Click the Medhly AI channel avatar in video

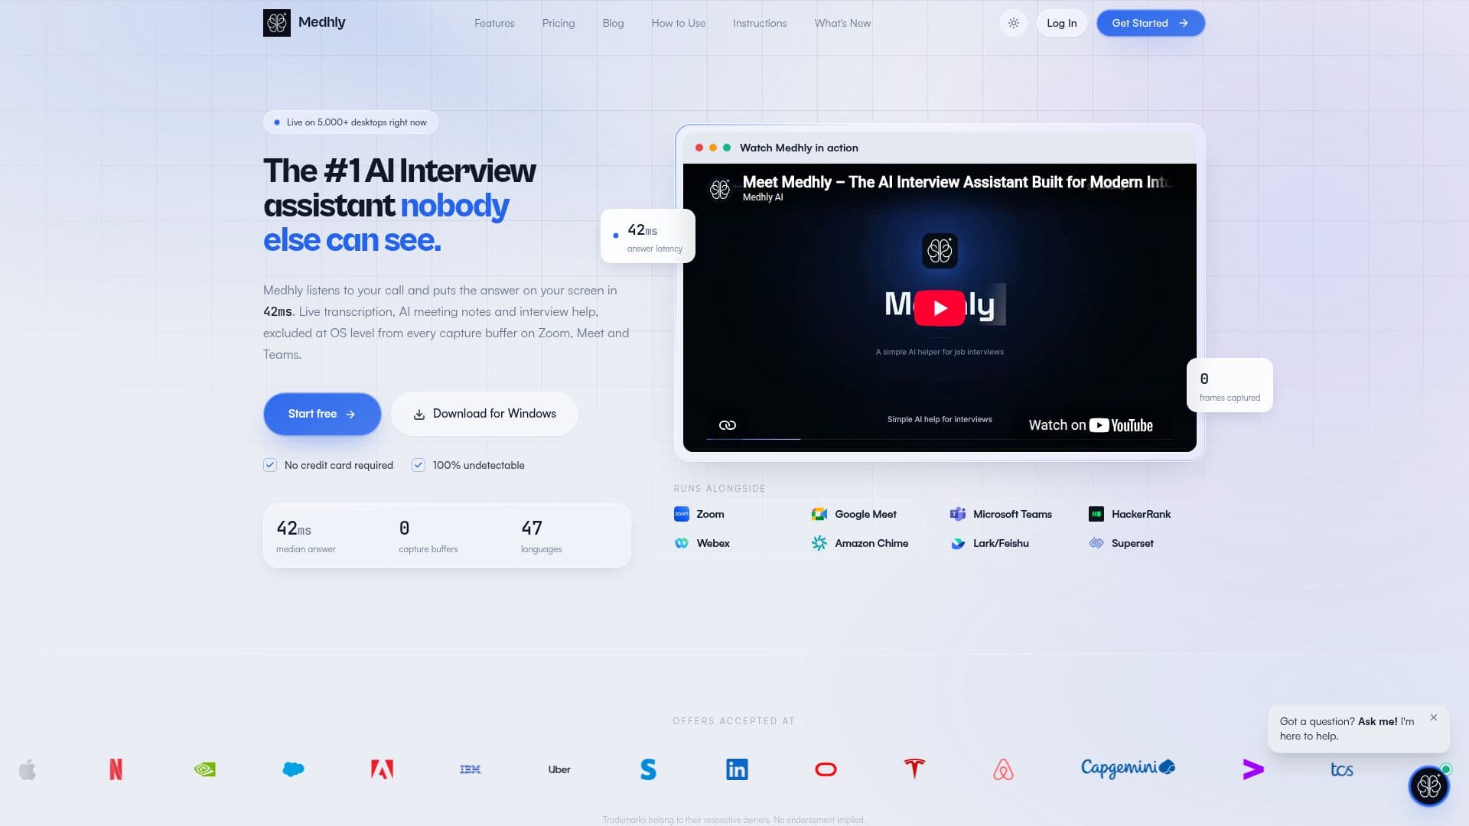(x=720, y=189)
